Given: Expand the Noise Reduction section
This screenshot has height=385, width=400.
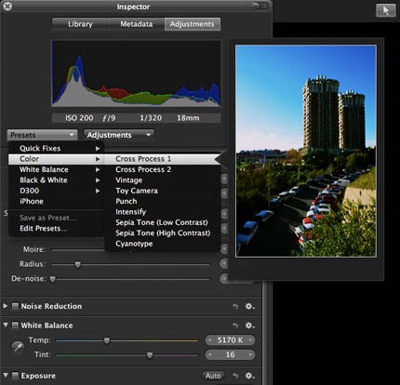Looking at the screenshot, I should pyautogui.click(x=6, y=306).
